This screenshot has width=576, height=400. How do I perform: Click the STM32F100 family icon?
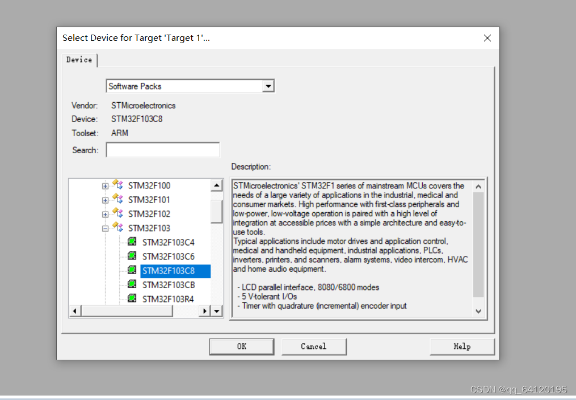pyautogui.click(x=117, y=185)
